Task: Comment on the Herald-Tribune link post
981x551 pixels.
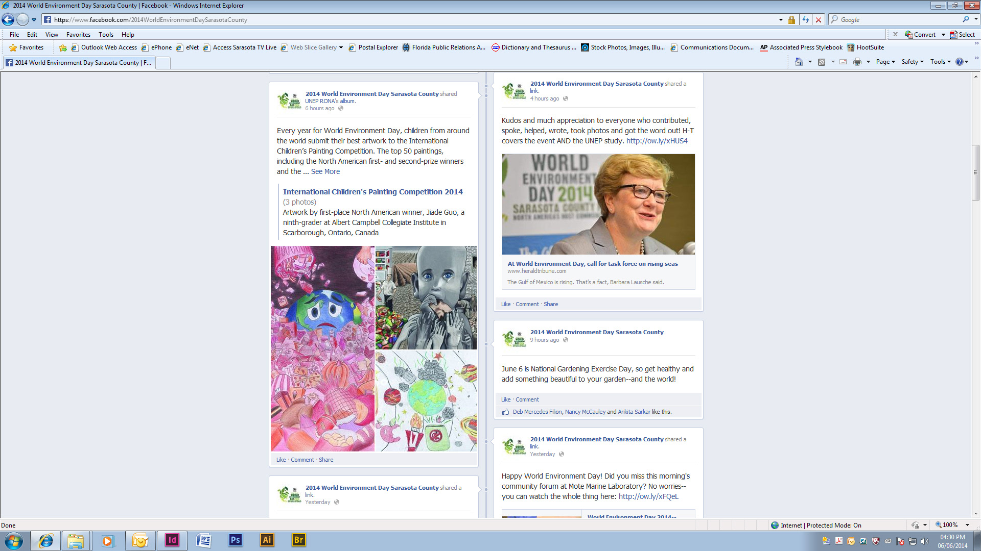Action: point(527,304)
